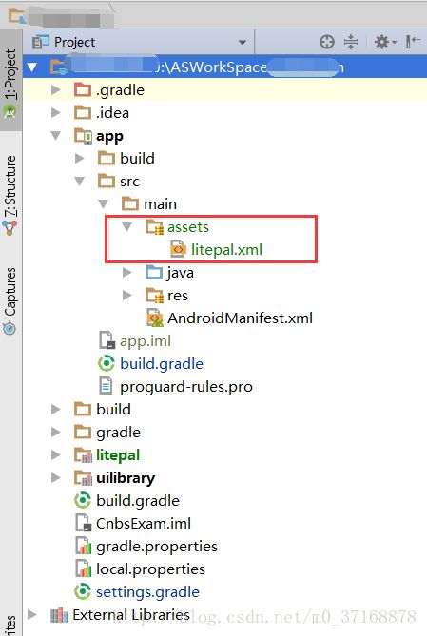Expand the gradle folder arrow
The height and width of the screenshot is (636, 427).
coord(55,432)
